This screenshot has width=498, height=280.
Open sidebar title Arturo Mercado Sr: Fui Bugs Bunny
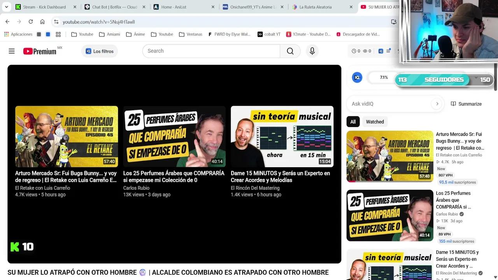[x=460, y=141]
